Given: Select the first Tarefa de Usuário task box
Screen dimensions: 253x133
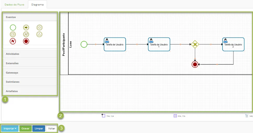Looking at the screenshot, I should click(115, 44).
